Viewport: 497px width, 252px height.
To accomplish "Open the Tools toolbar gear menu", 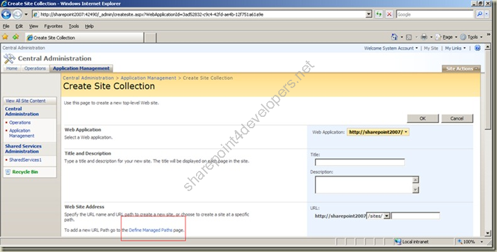I will (x=471, y=37).
